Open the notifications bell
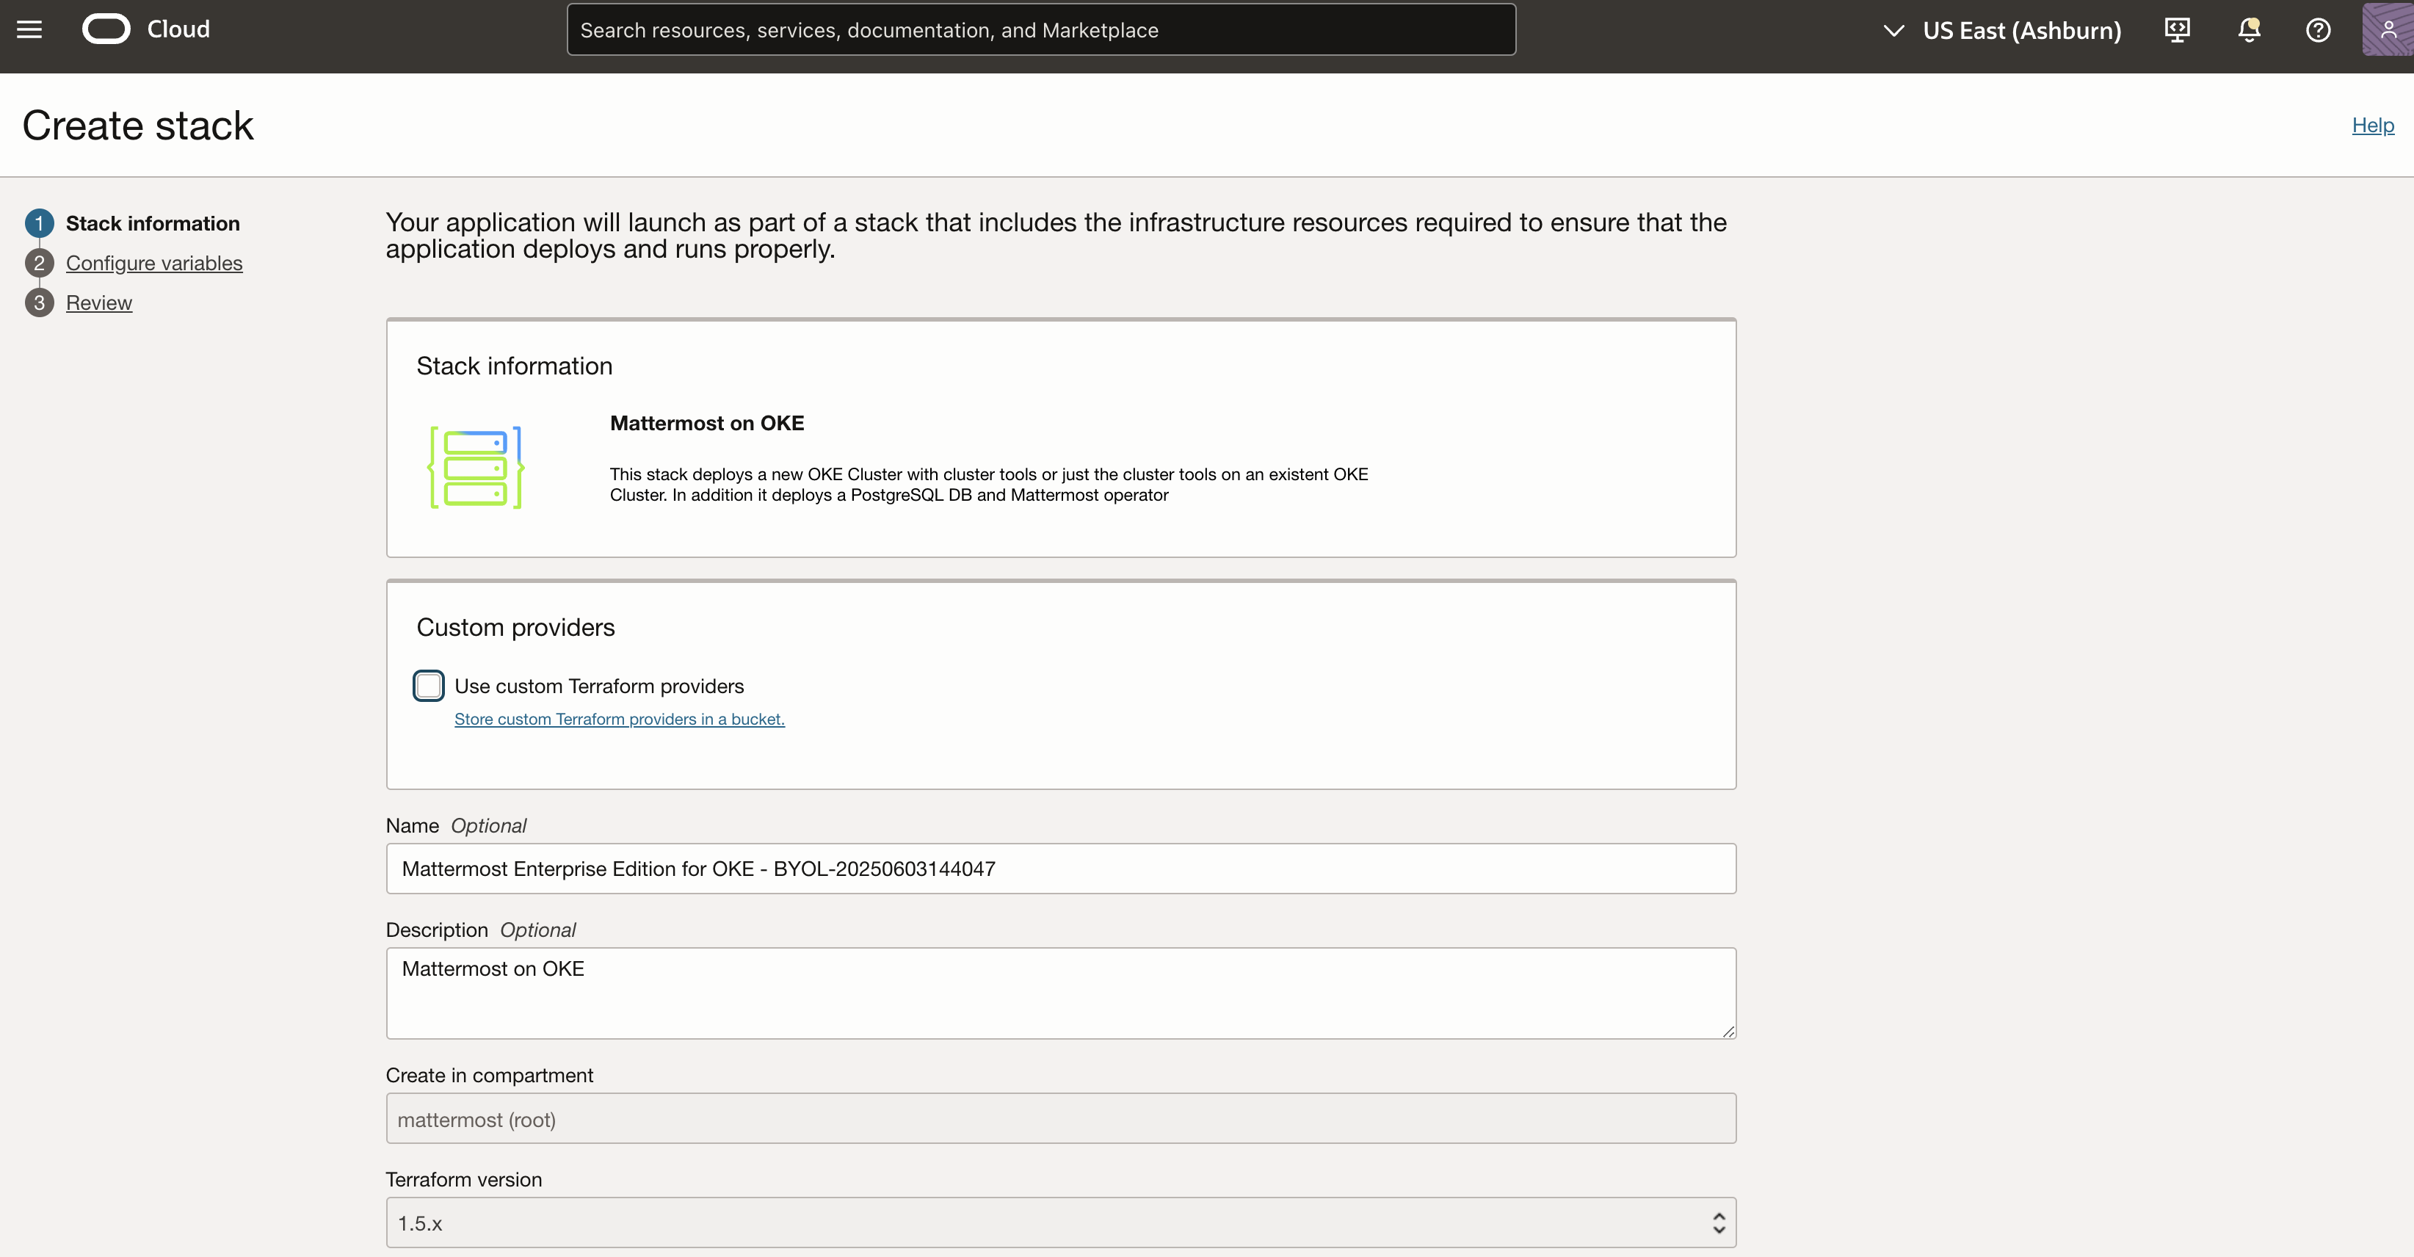Image resolution: width=2414 pixels, height=1257 pixels. coord(2248,29)
